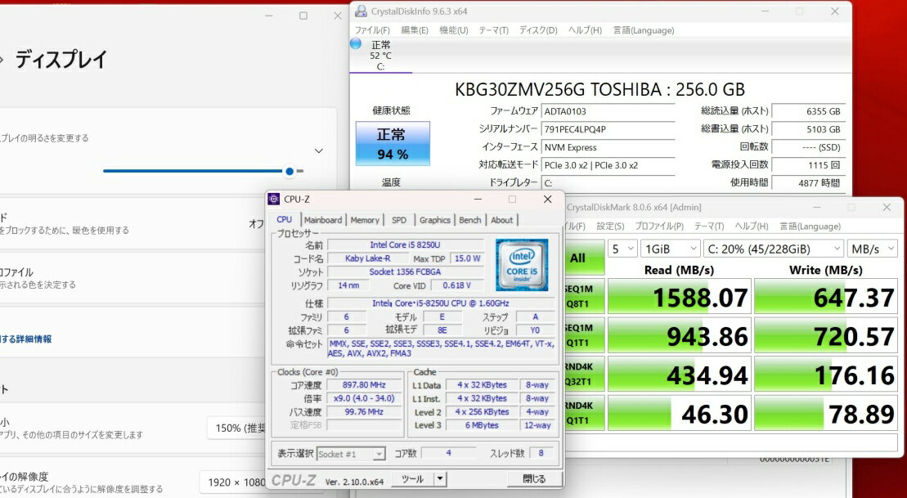Open the 機能(U) menu in CrystalDiskInfo
The height and width of the screenshot is (498, 907).
(x=453, y=30)
